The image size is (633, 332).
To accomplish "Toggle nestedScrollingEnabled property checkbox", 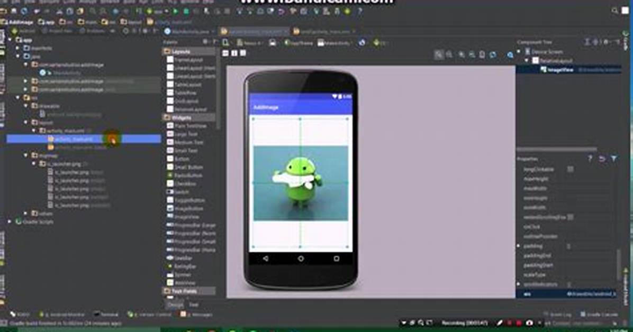I will click(570, 217).
